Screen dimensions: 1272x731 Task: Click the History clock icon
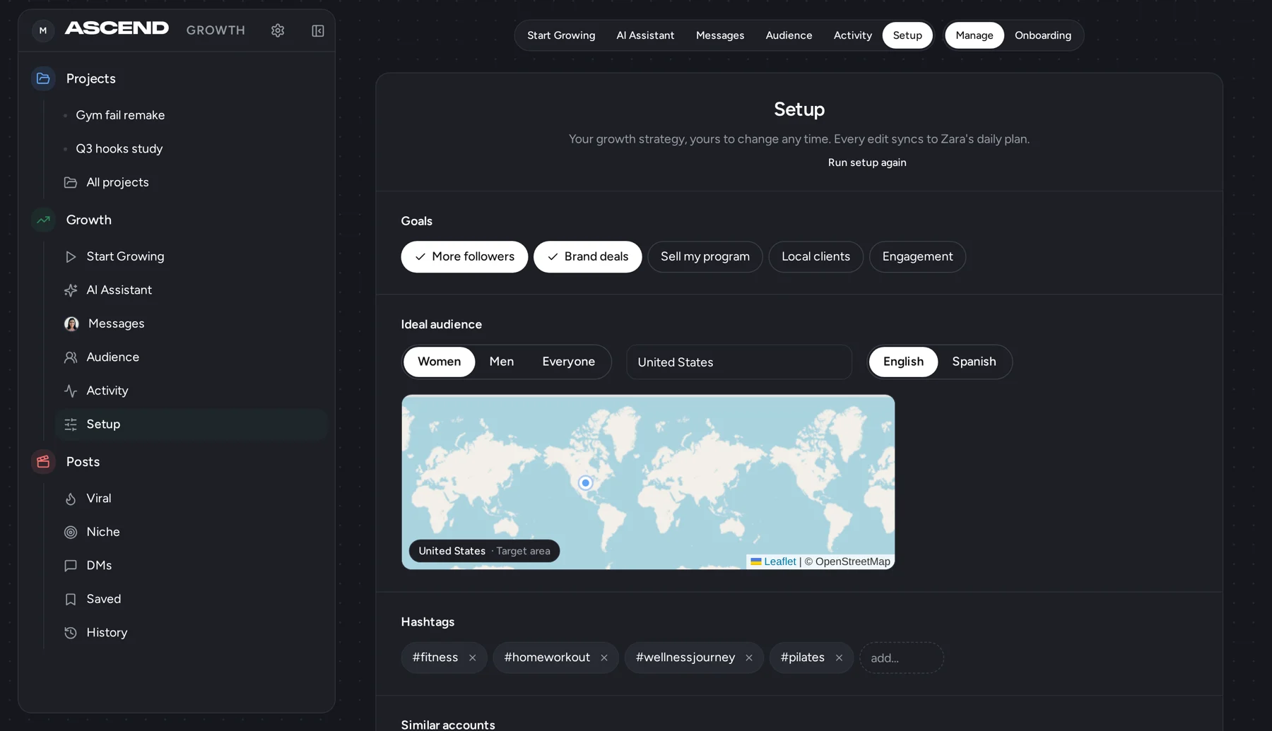(71, 633)
